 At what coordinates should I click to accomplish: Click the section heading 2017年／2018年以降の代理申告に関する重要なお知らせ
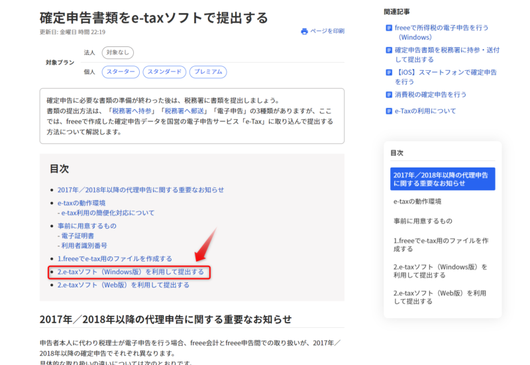(165, 319)
